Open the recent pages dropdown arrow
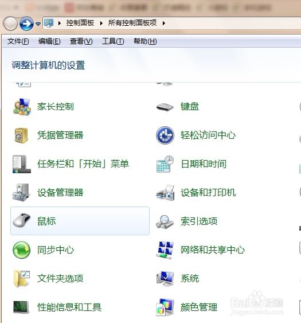 point(38,24)
